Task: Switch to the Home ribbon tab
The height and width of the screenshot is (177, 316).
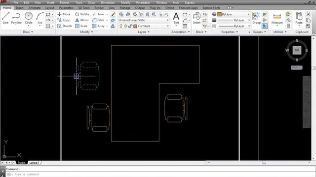Action: 7,8
